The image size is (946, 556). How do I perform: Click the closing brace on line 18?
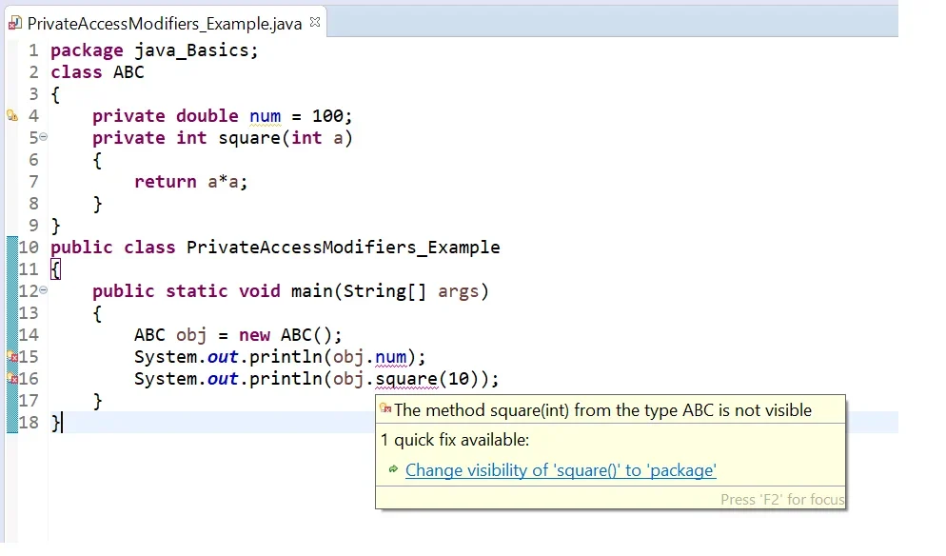click(55, 423)
